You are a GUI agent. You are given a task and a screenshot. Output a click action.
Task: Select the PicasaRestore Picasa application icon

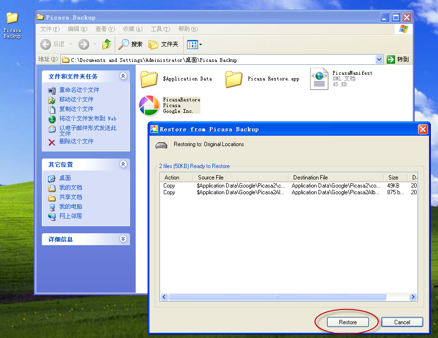149,106
